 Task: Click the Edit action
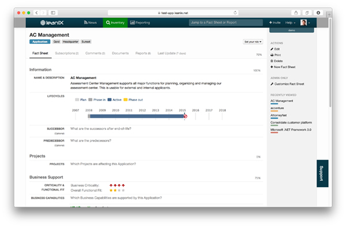pos(275,49)
